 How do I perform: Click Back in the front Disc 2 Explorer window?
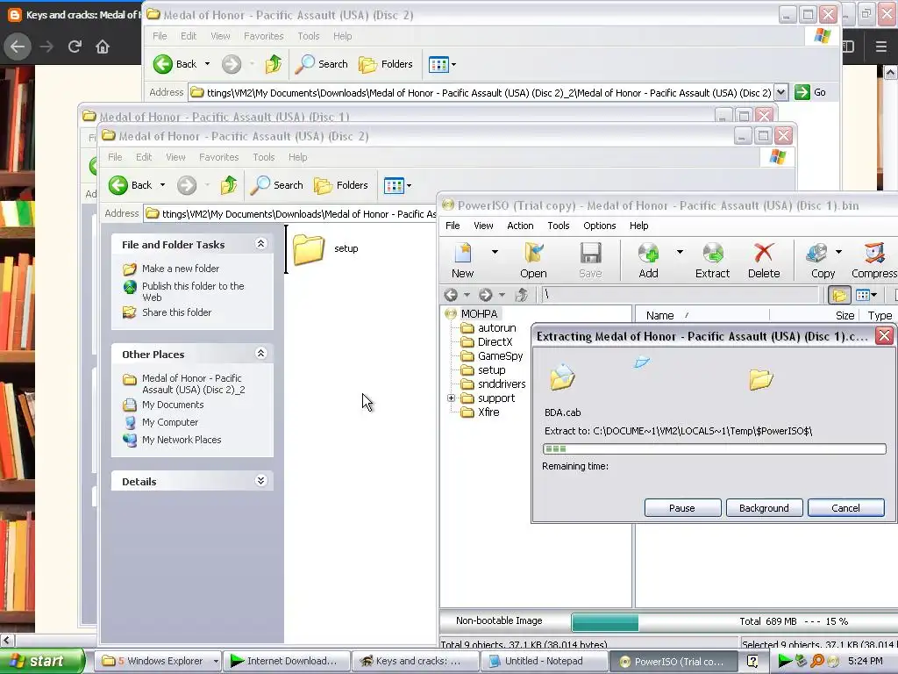click(131, 185)
